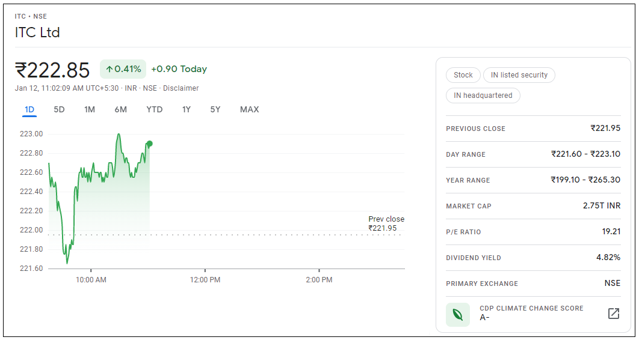Click the green leaf CDP icon

click(457, 314)
